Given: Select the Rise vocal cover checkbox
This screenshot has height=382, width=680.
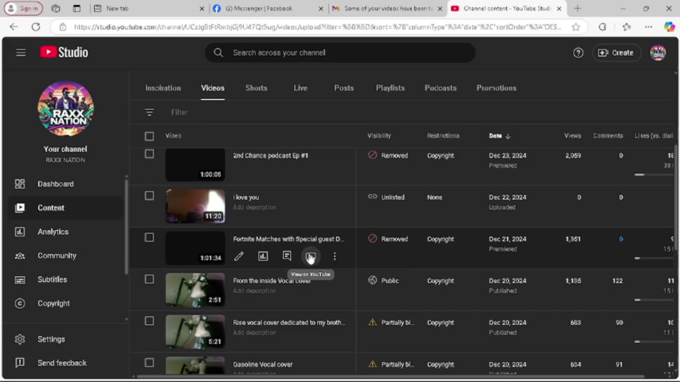Looking at the screenshot, I should pyautogui.click(x=149, y=321).
